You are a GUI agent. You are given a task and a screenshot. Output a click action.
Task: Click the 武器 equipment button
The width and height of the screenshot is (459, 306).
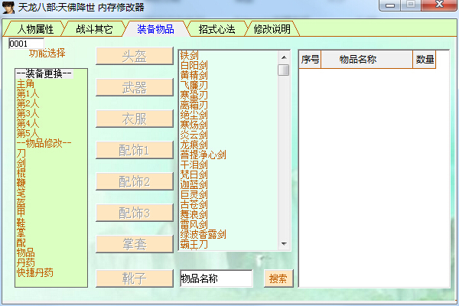(x=135, y=87)
